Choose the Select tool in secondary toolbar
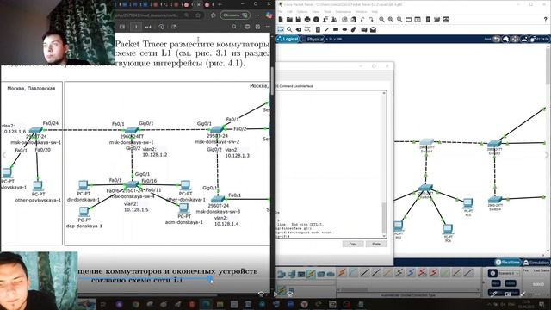551x310 pixels. pyautogui.click(x=281, y=29)
